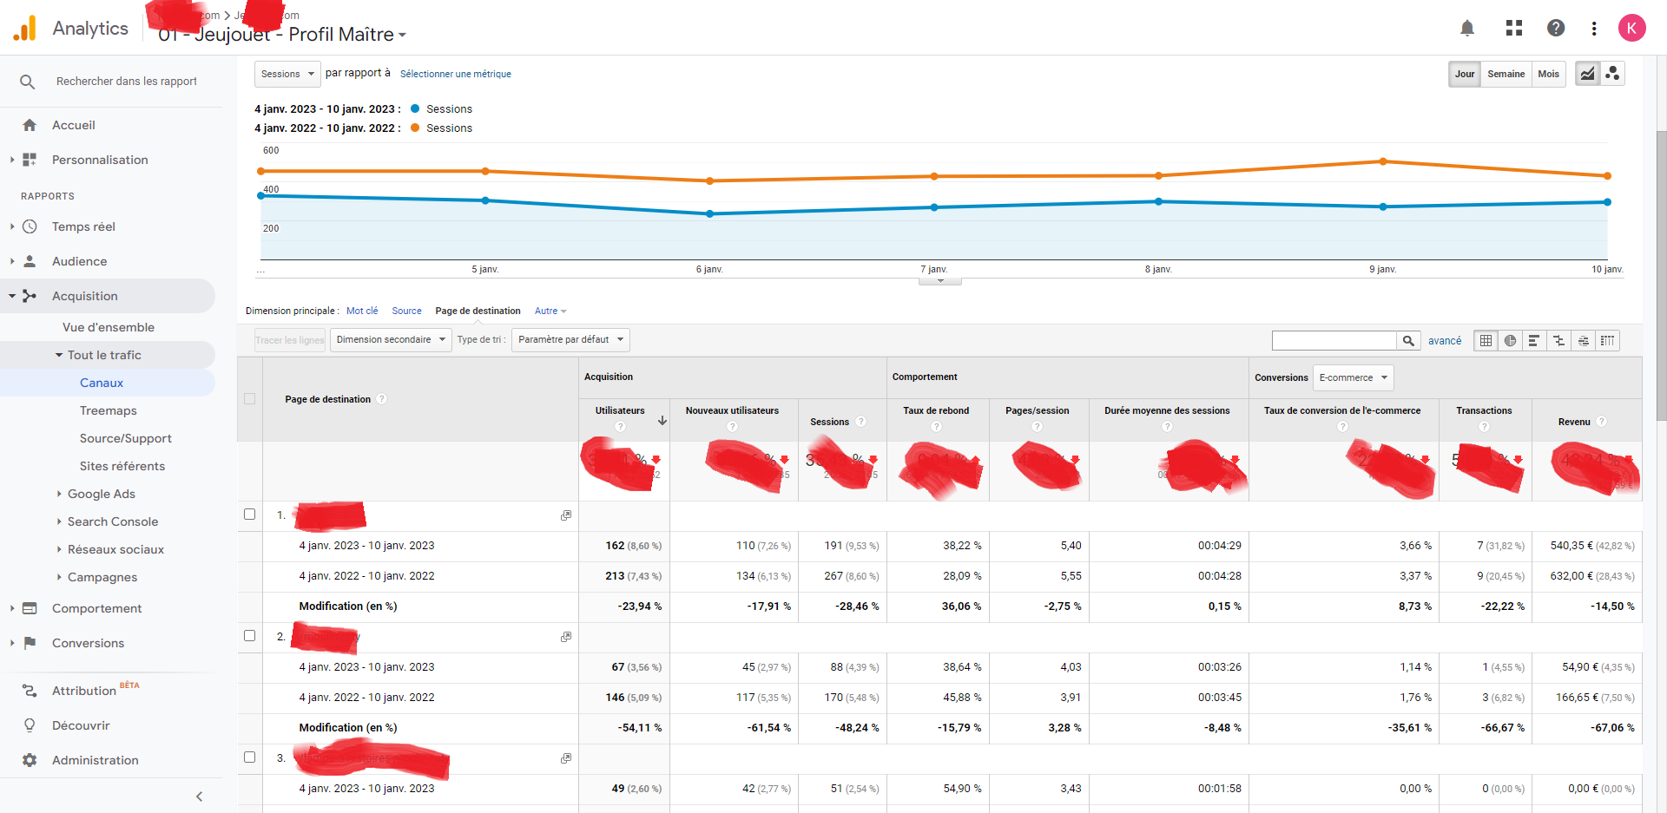This screenshot has width=1667, height=813.
Task: Open the avancé filter link
Action: pos(1444,340)
